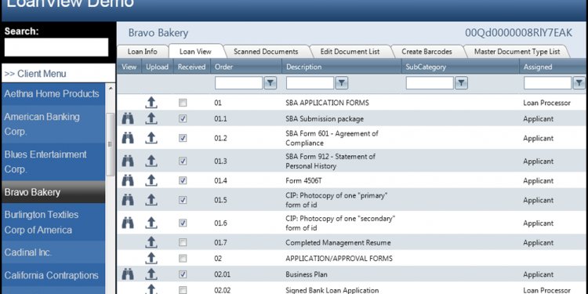Viewport: 588px width, 294px height.
Task: Click the Order filter text box
Action: (x=238, y=83)
